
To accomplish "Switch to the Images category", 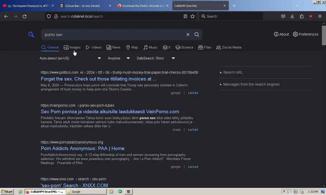I will [72, 47].
